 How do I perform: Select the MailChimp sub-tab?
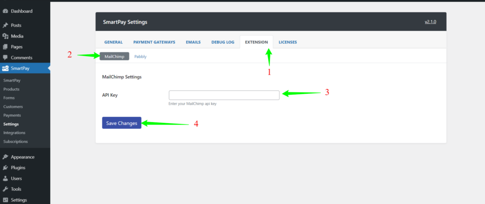point(115,57)
